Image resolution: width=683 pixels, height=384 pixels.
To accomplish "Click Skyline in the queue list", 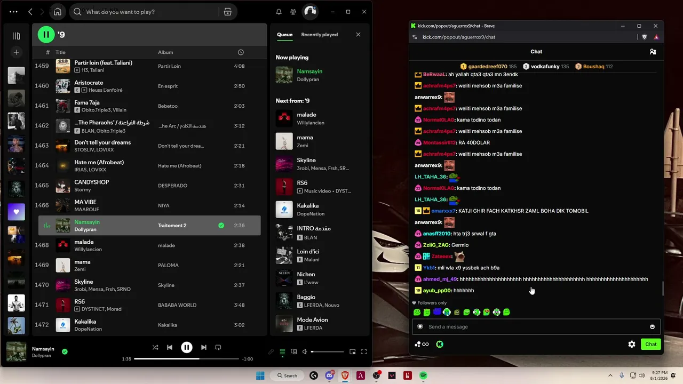I will click(306, 160).
